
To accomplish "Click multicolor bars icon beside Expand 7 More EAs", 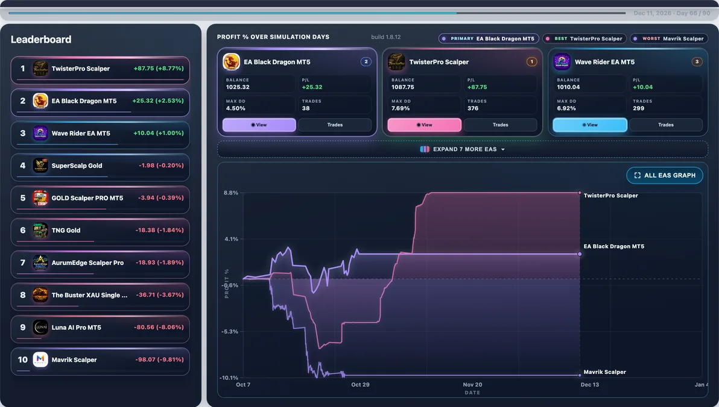I will point(425,149).
